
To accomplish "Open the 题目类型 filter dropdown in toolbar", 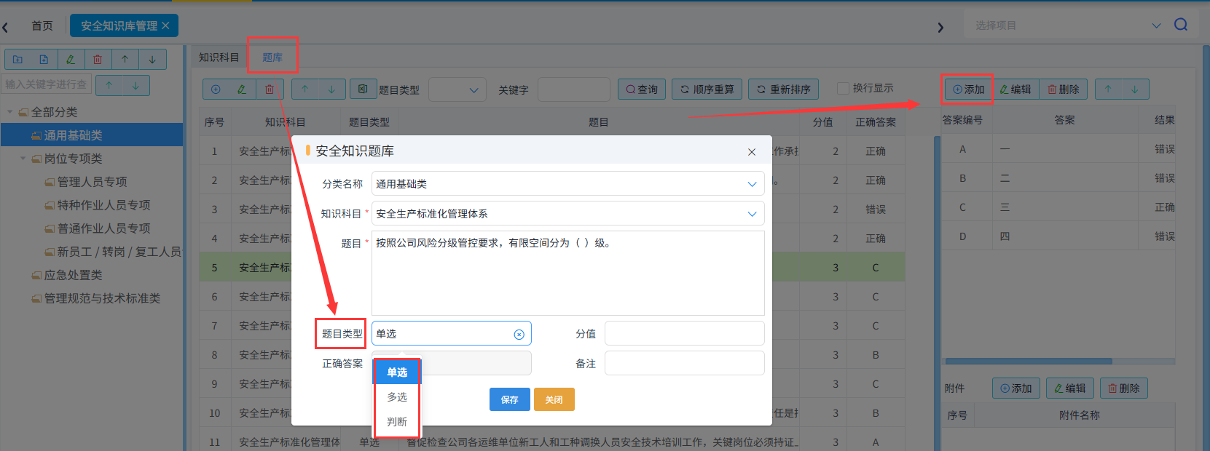I will (x=457, y=89).
